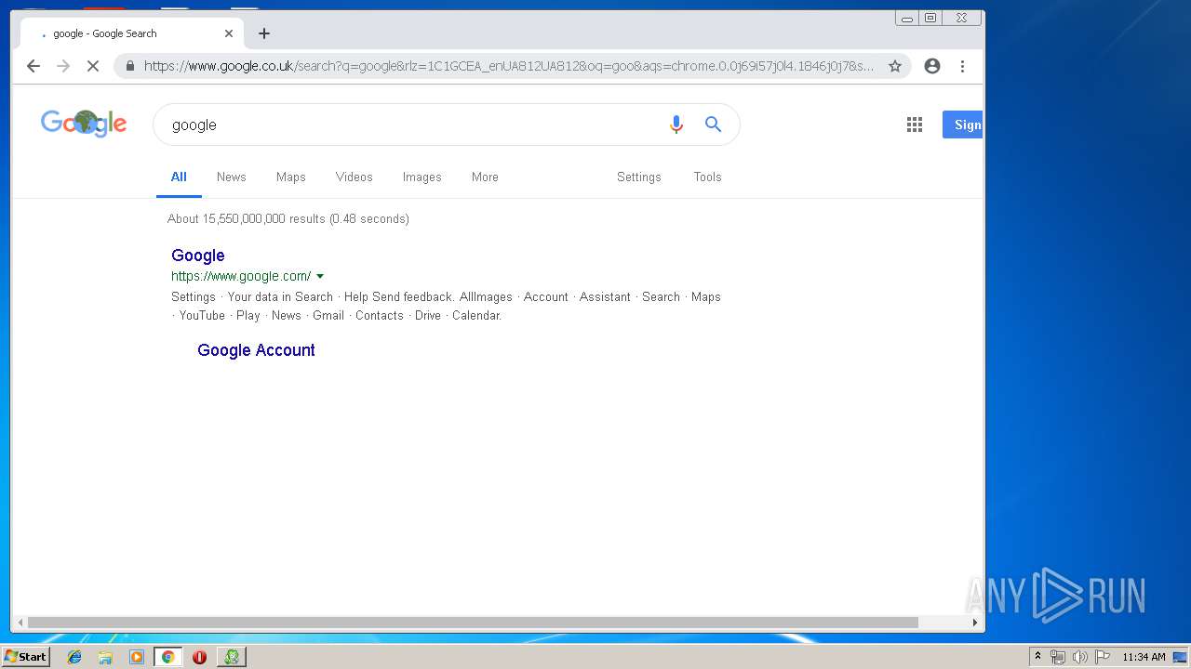Click the https://www.google.com/ result URL

click(241, 276)
